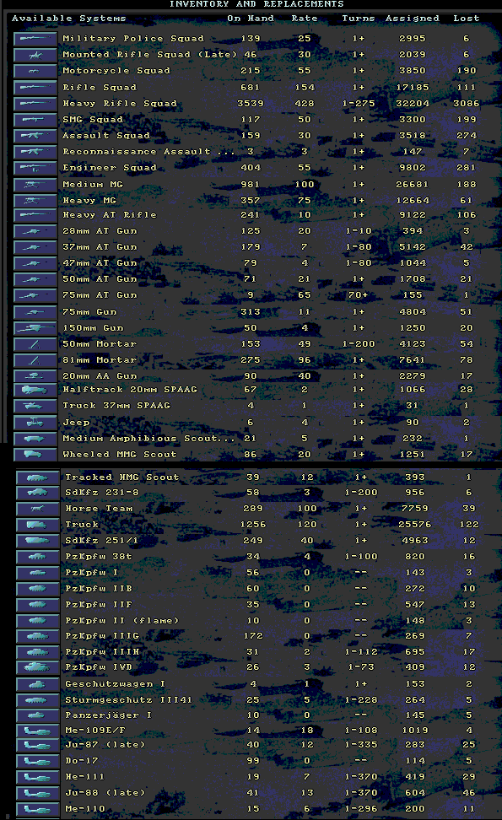Click the Me-109E/F aircraft icon
The image size is (502, 820).
[x=37, y=731]
